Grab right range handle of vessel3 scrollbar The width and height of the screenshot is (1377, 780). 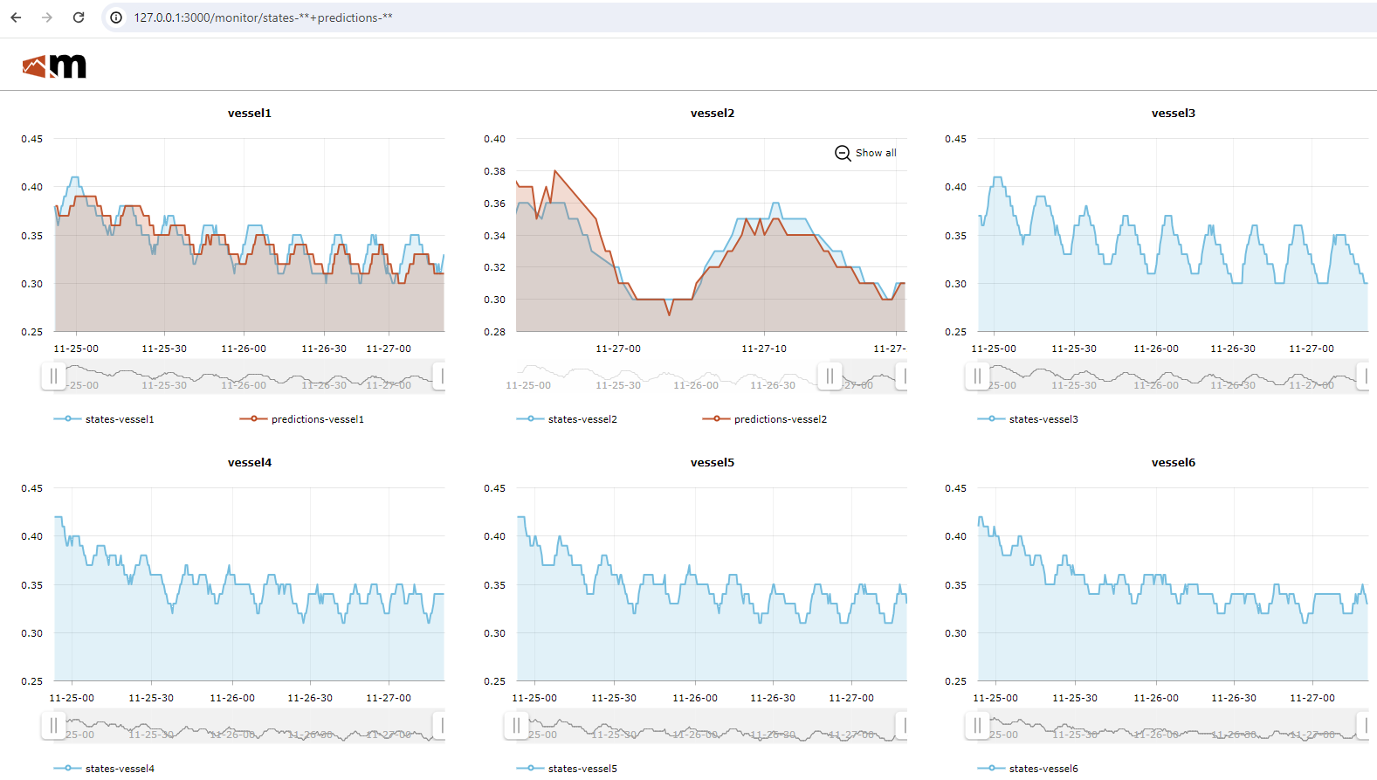[x=1364, y=376]
